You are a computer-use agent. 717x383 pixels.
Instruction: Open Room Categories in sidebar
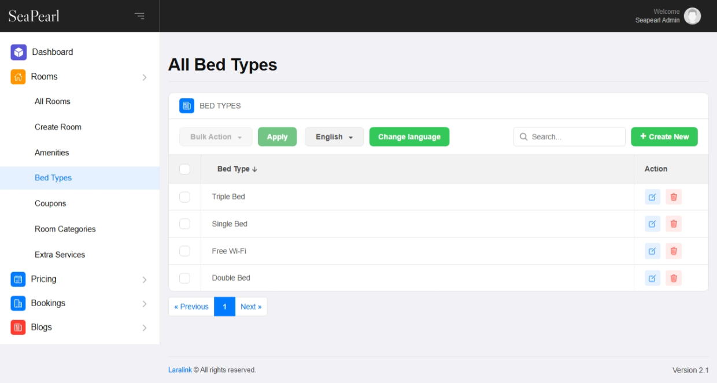point(65,229)
